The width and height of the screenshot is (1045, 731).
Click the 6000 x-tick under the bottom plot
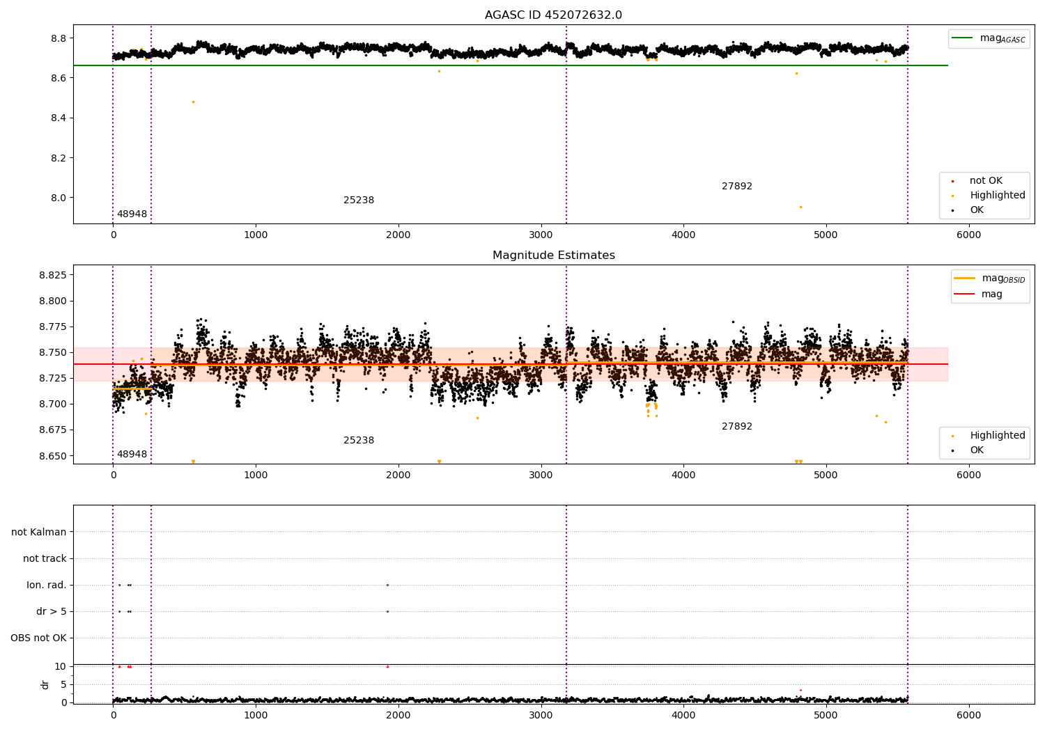pyautogui.click(x=969, y=715)
